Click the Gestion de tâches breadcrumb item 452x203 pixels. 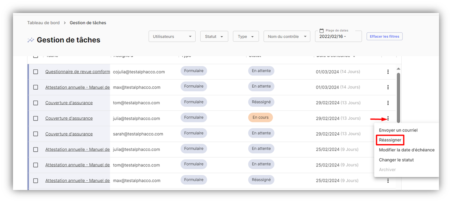point(88,23)
